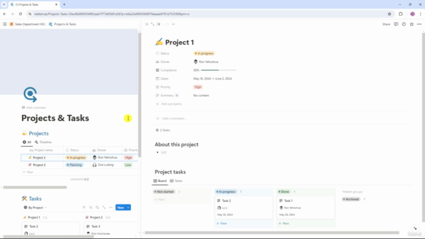Switch to the Timeline view

click(x=43, y=142)
